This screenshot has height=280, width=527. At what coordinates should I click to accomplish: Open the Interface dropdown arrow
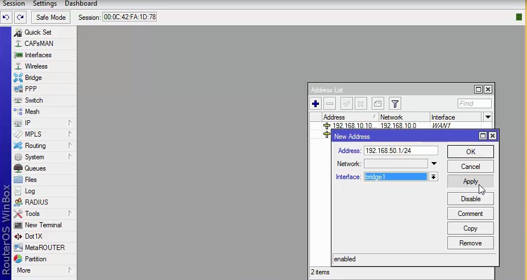click(433, 177)
